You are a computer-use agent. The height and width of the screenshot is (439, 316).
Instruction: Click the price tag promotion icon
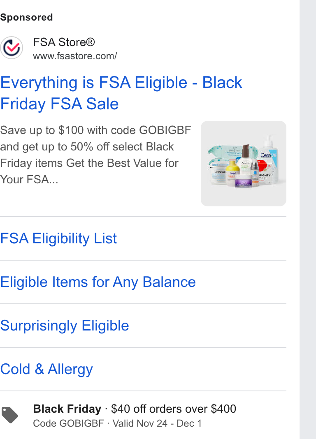point(10,415)
